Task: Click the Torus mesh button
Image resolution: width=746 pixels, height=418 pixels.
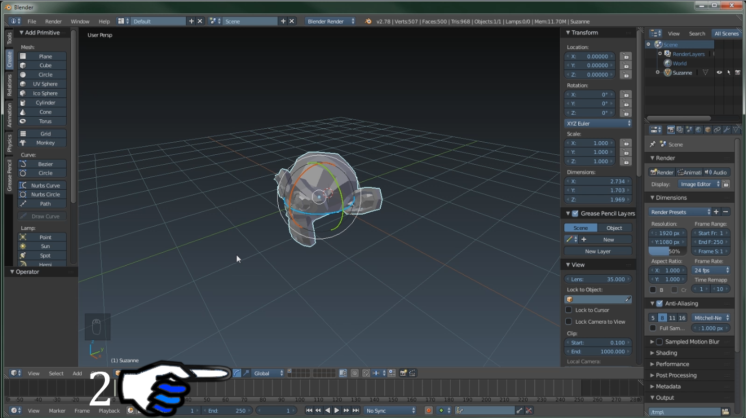Action: pyautogui.click(x=42, y=121)
